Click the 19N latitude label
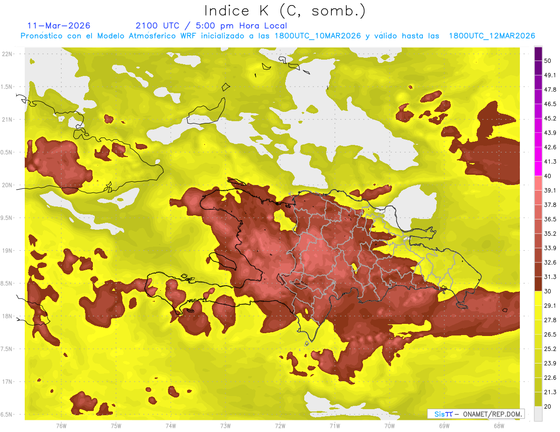The width and height of the screenshot is (560, 432). coord(8,251)
